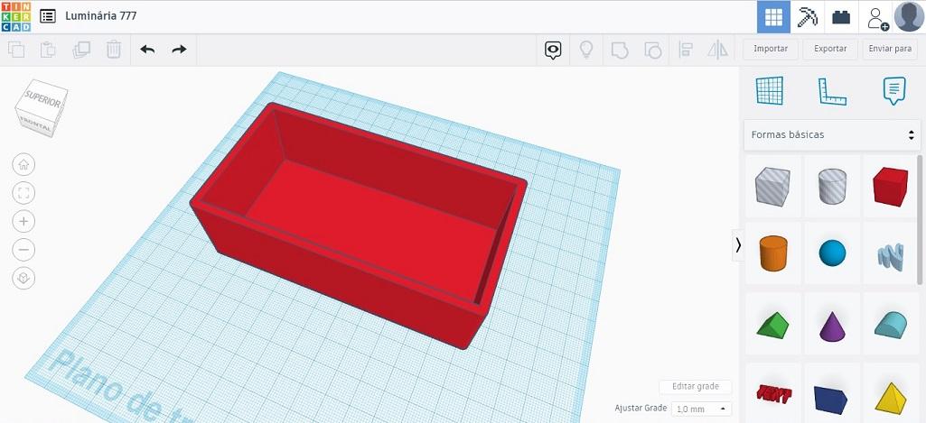Click the Group shapes icon
Screen dimensions: 926x423
tap(619, 51)
